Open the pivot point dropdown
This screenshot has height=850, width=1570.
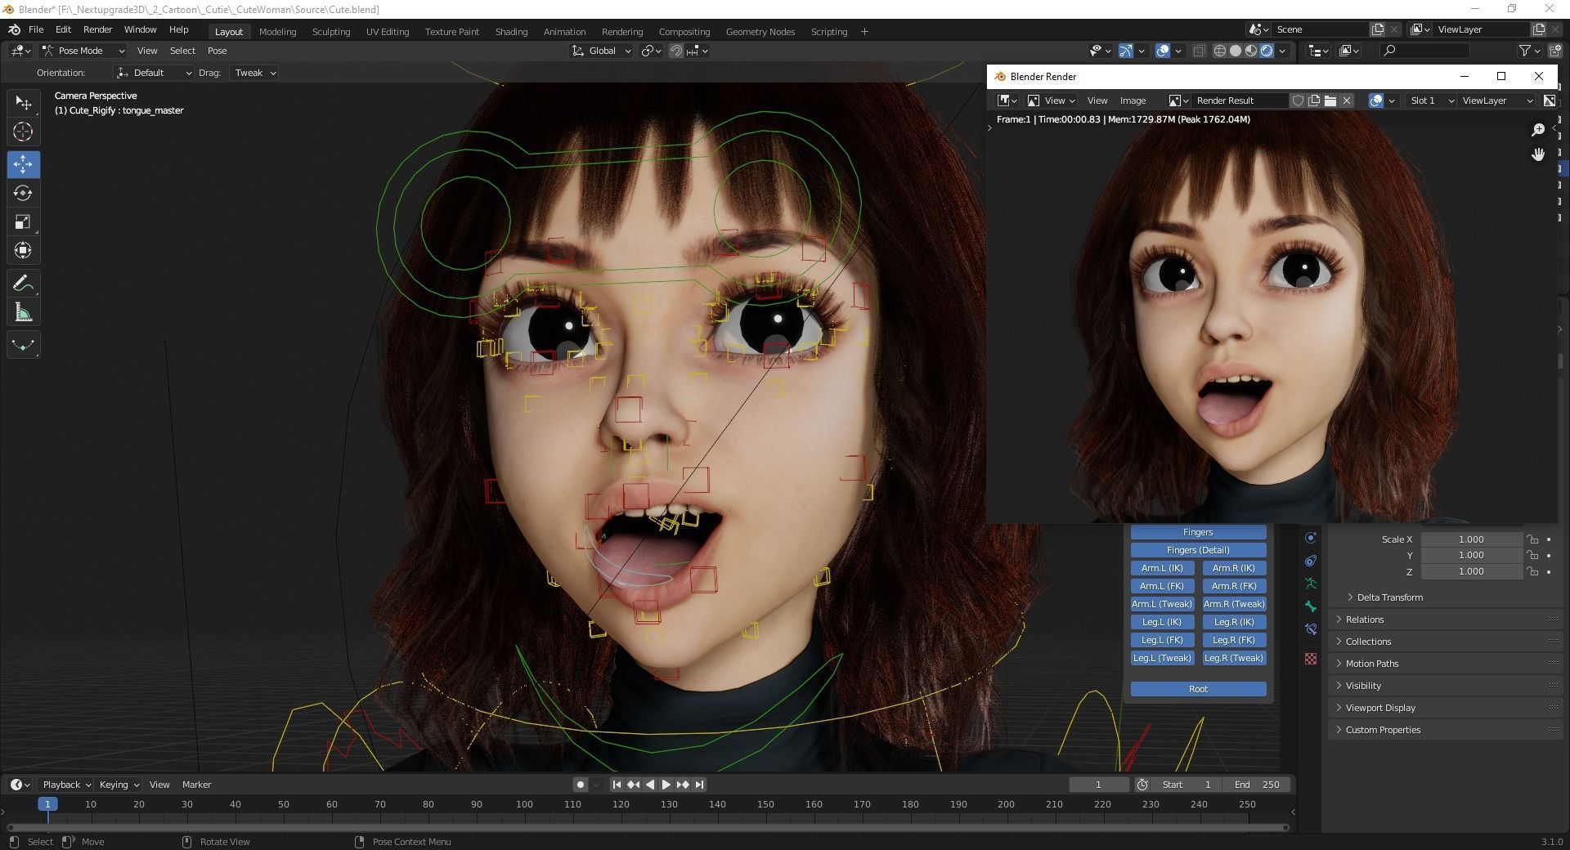point(652,51)
